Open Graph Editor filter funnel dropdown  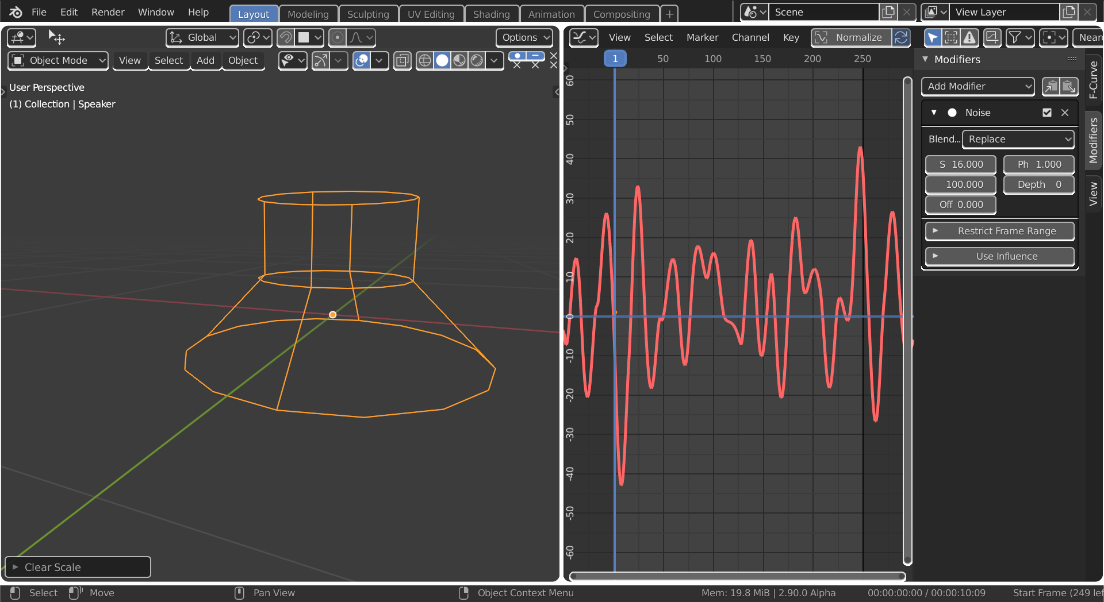[1020, 37]
